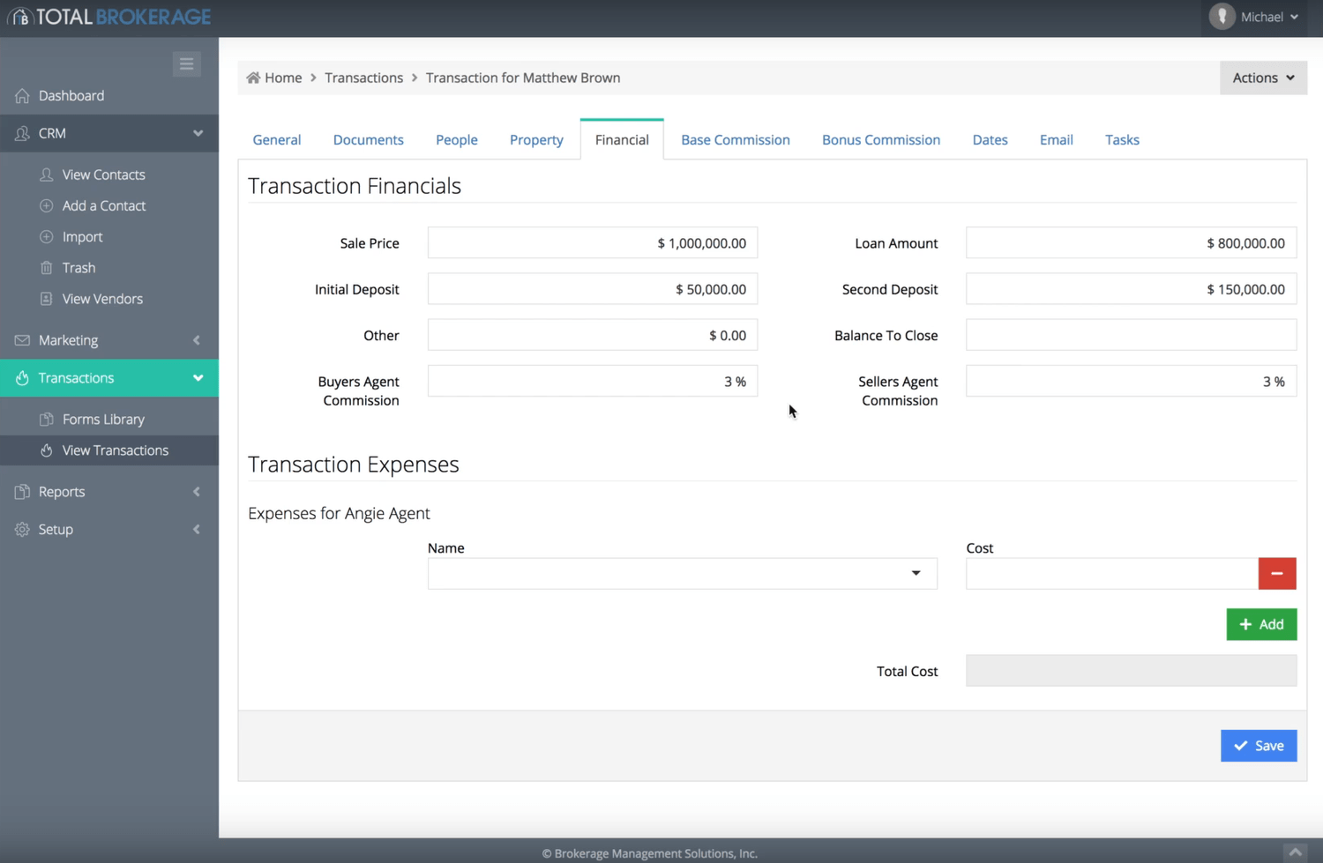This screenshot has width=1323, height=863.
Task: Click the red minus remove expense button
Action: coord(1276,574)
